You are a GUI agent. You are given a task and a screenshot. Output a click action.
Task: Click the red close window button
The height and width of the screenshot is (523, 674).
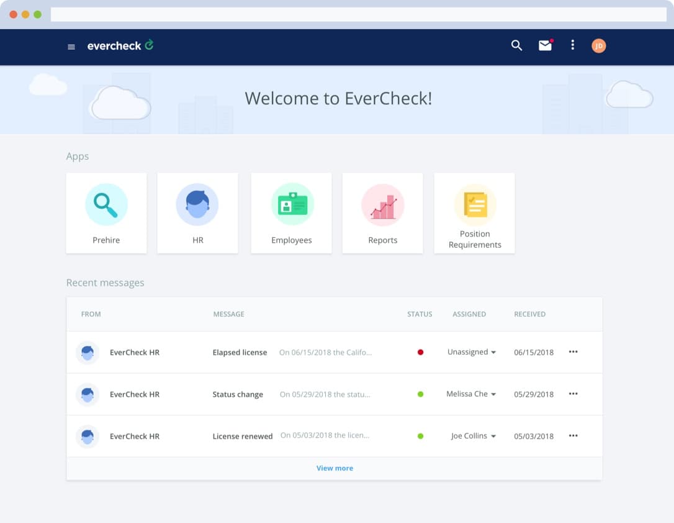click(13, 14)
